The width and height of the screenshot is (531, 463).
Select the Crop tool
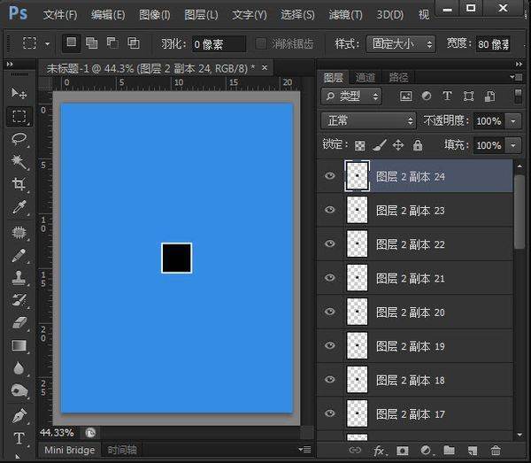19,185
